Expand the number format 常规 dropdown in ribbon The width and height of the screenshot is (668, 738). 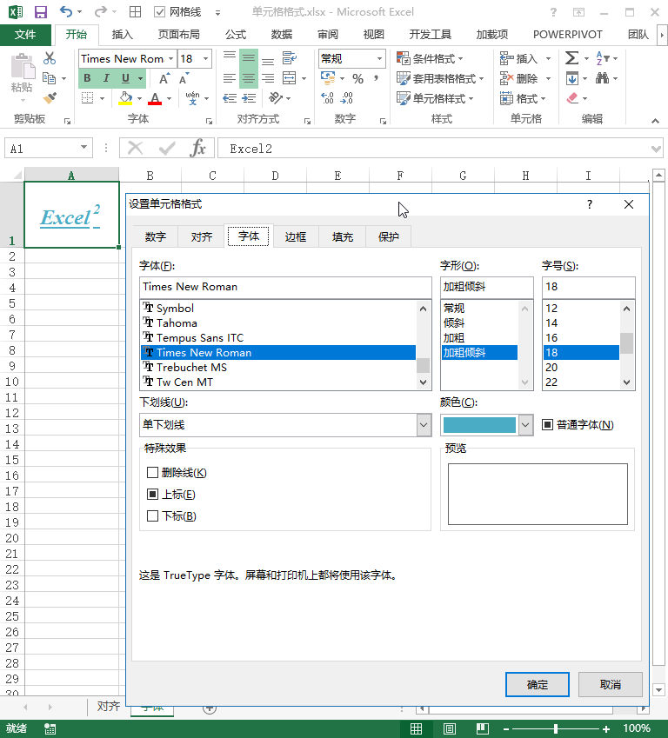pos(379,58)
